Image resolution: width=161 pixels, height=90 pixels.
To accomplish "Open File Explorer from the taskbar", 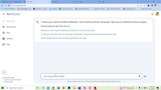I will pyautogui.click(x=74, y=88).
